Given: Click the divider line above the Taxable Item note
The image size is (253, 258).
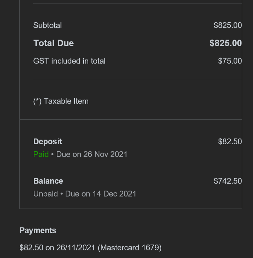Looking at the screenshot, I should click(x=137, y=79).
